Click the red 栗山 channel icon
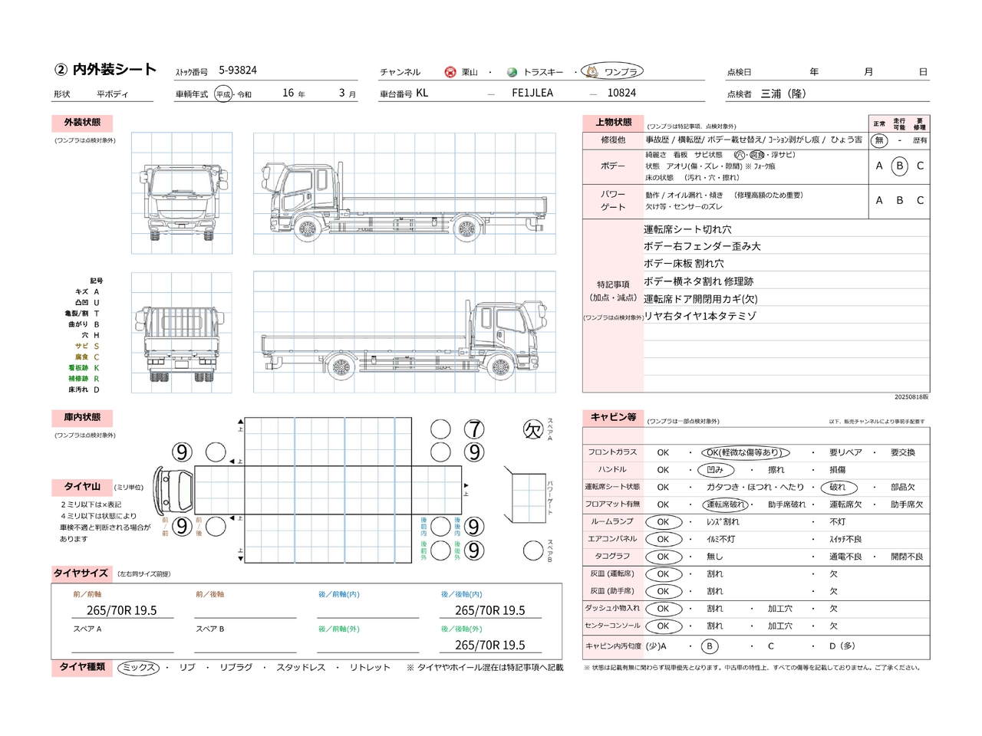The width and height of the screenshot is (982, 736). [450, 72]
